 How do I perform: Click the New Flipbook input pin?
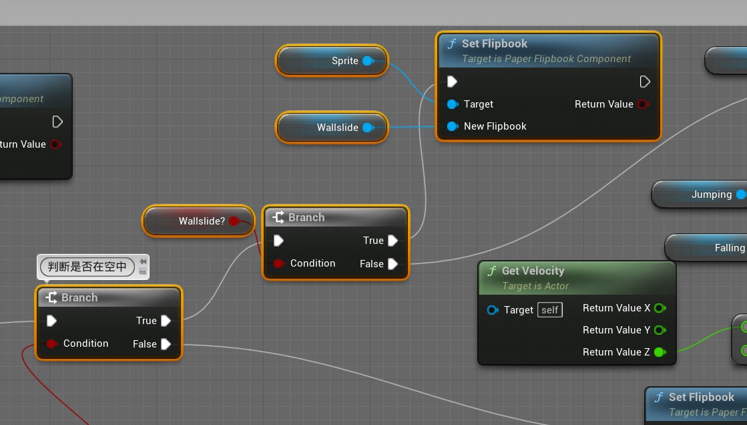coord(453,126)
